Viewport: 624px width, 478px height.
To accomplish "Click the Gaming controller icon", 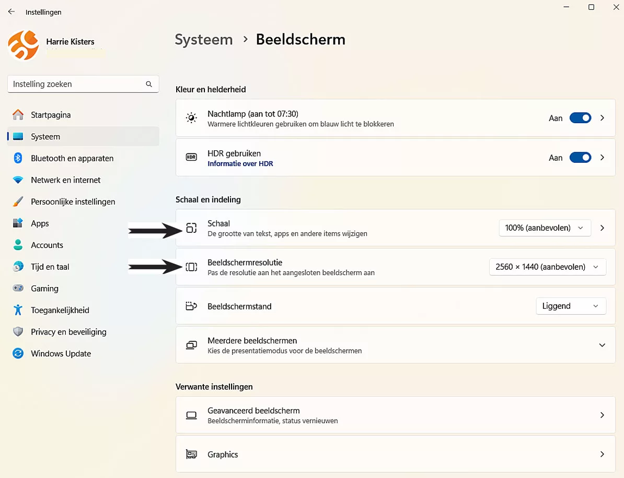I will [x=18, y=288].
